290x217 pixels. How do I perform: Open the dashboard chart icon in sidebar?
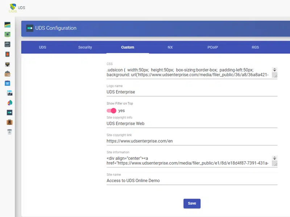tap(7, 25)
